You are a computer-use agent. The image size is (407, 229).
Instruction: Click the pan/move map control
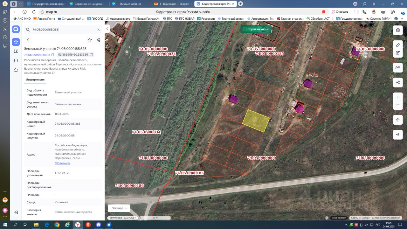(x=398, y=120)
